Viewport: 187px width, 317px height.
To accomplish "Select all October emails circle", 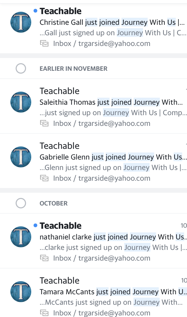I will [x=21, y=203].
